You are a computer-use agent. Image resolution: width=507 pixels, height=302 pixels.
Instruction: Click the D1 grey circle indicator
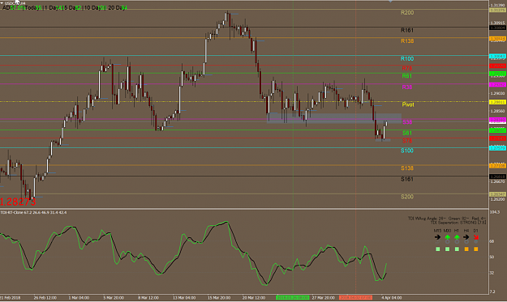click(x=475, y=241)
